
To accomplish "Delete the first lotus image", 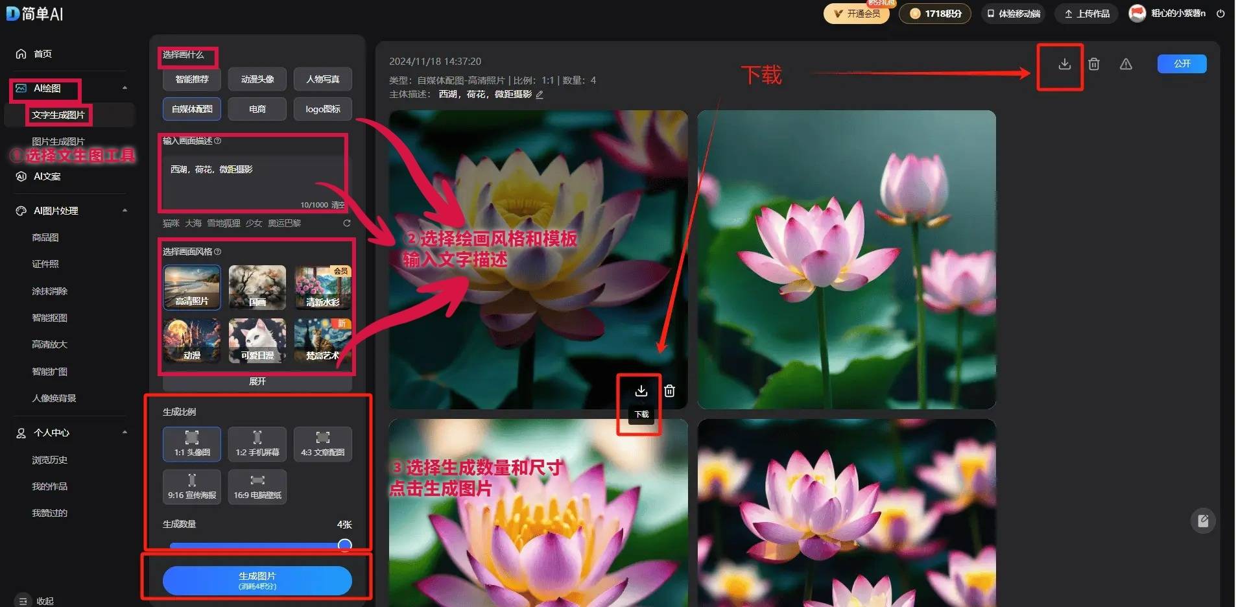I will coord(669,391).
